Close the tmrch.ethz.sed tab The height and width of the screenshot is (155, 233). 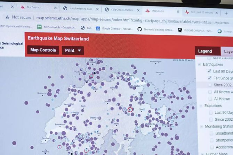[x=97, y=9]
